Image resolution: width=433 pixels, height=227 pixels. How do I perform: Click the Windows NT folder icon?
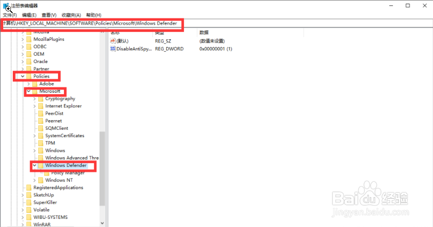pyautogui.click(x=41, y=180)
